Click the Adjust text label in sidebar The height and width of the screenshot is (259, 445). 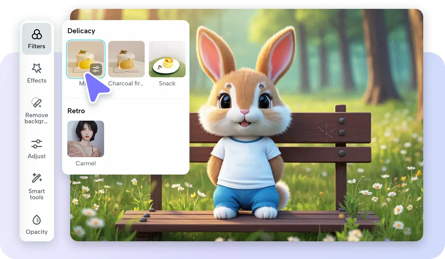point(37,156)
